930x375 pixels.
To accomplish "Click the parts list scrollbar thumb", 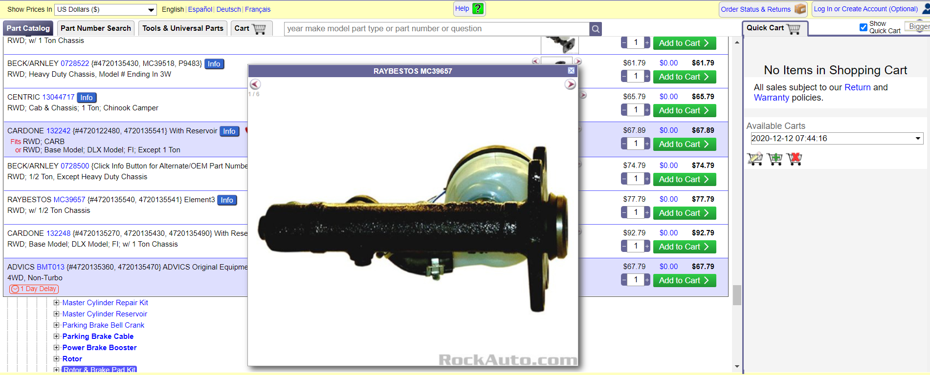I will (737, 295).
